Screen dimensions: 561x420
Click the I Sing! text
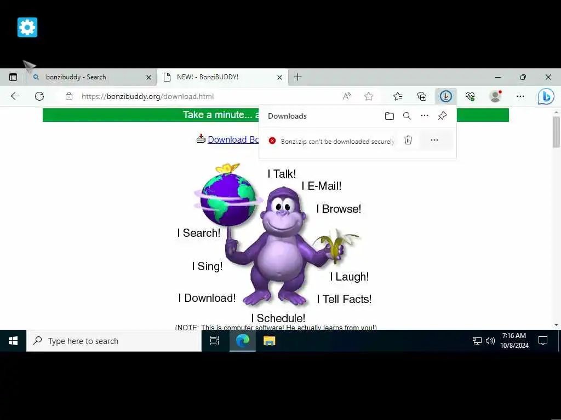click(207, 266)
